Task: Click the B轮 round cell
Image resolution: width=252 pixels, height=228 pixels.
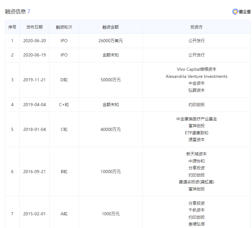Action: (x=64, y=172)
